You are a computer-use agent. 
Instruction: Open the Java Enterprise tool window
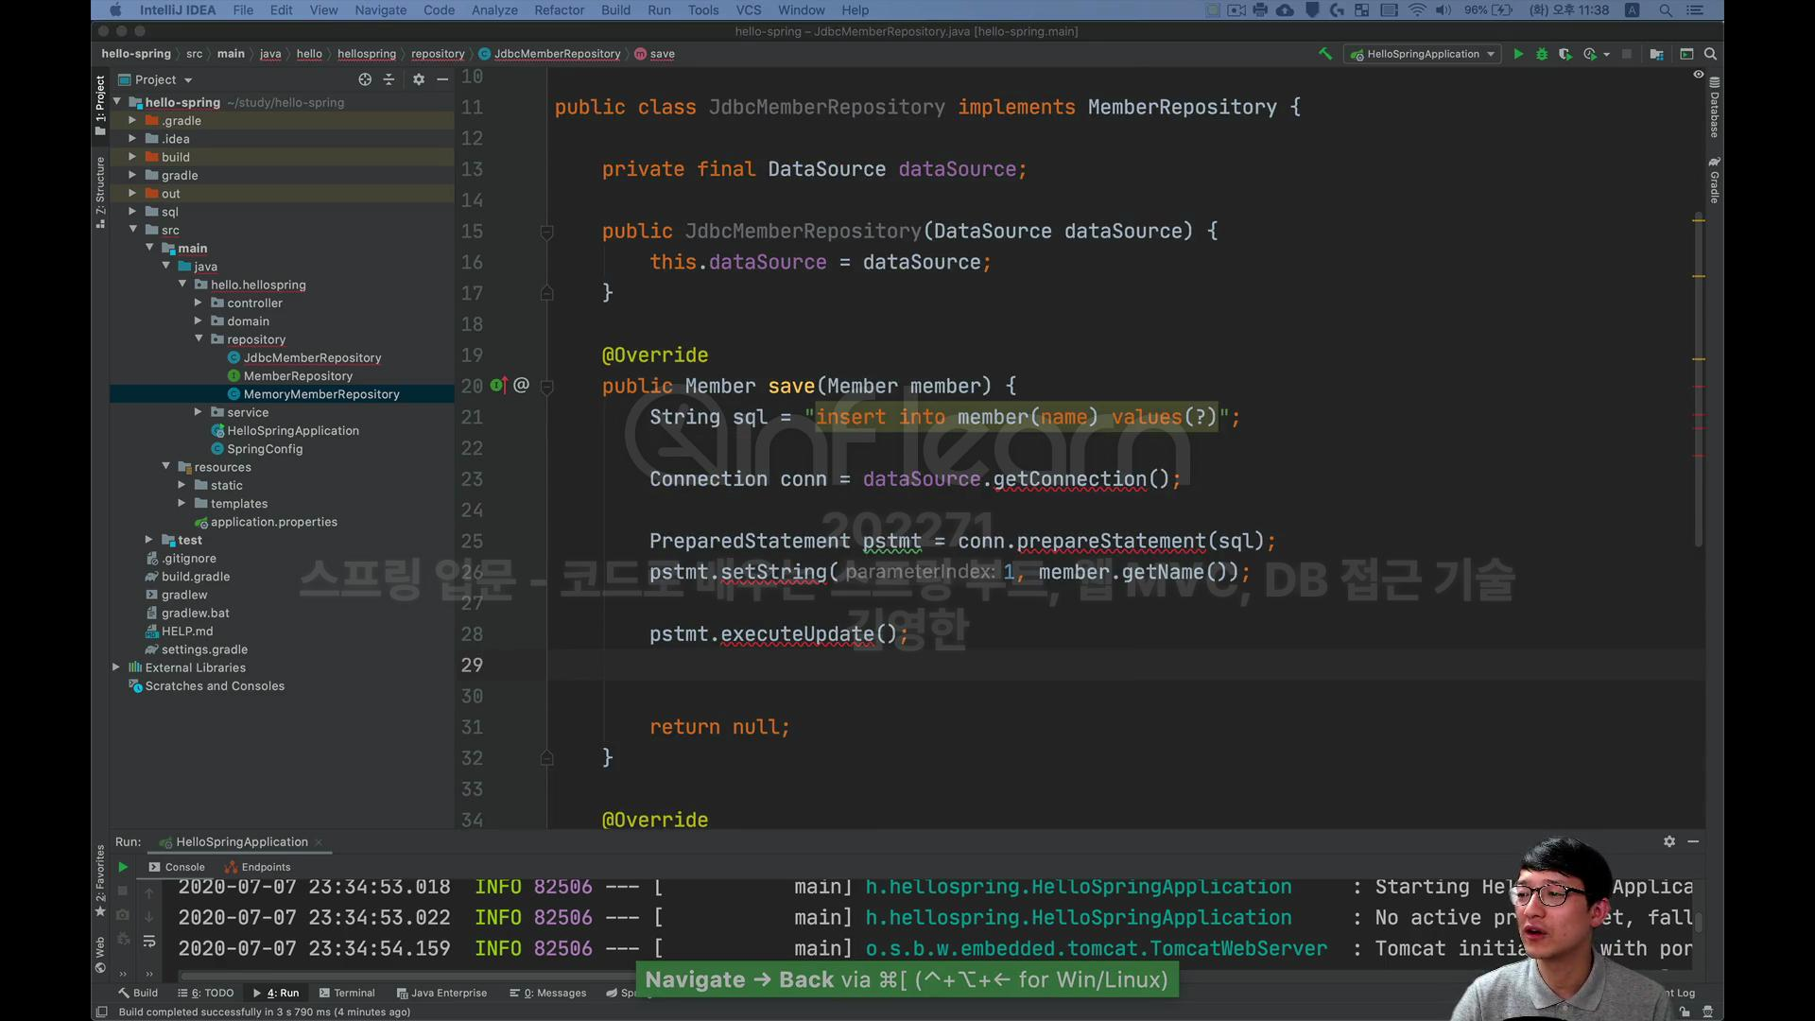pyautogui.click(x=441, y=993)
